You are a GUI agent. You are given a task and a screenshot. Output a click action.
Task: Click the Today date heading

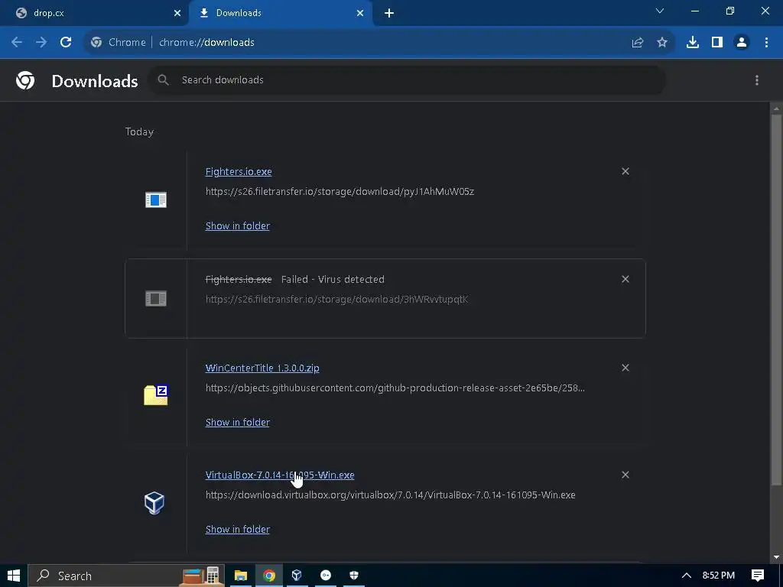click(x=139, y=131)
